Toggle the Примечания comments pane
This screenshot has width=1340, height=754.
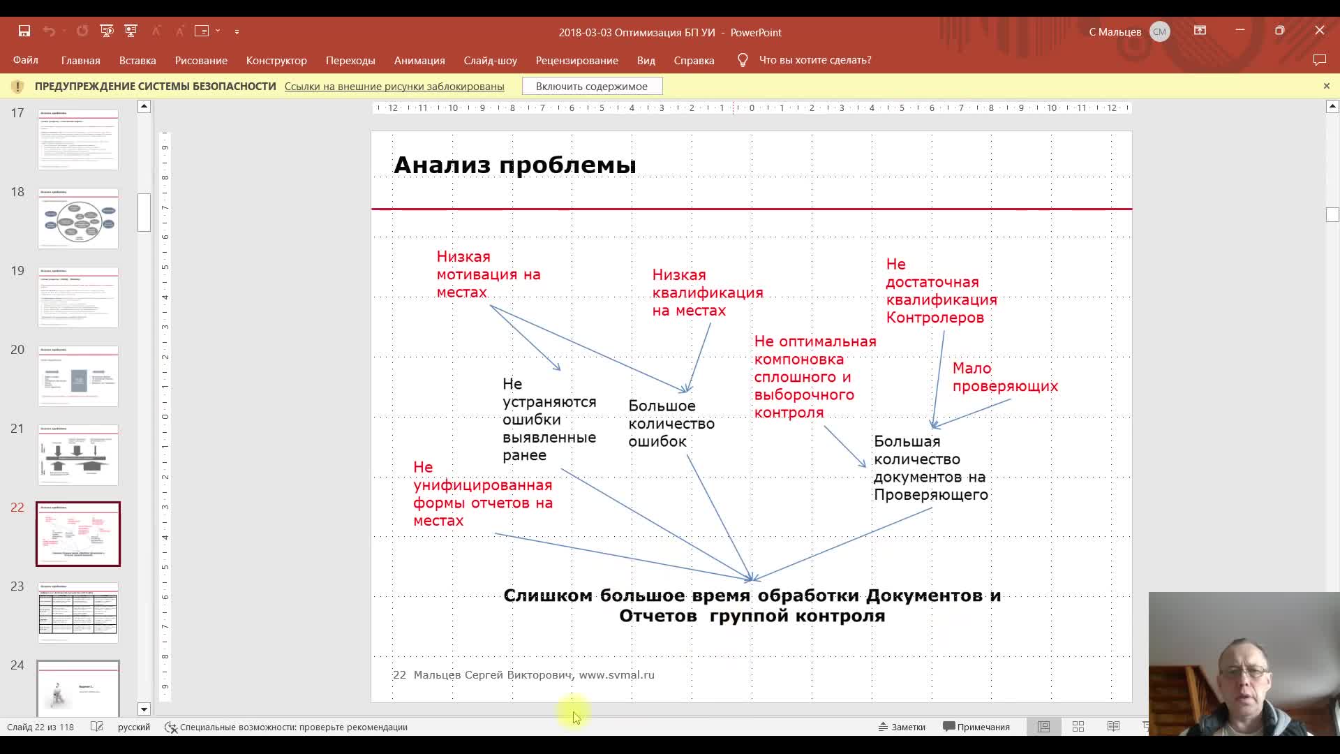tap(976, 727)
